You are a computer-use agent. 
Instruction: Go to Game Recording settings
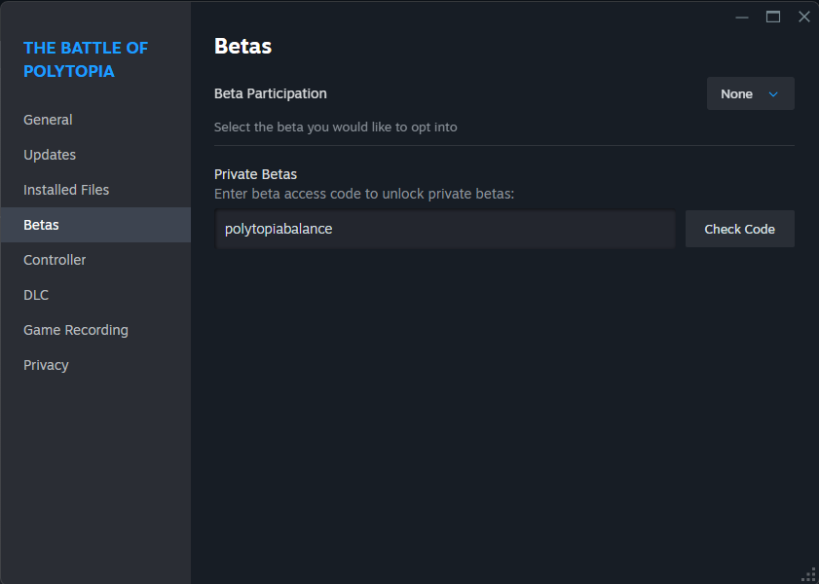pos(95,330)
